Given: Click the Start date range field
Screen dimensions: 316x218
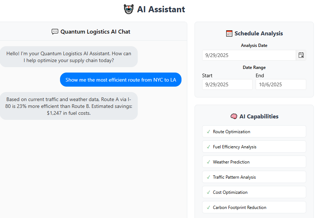Looking at the screenshot, I should pos(227,84).
